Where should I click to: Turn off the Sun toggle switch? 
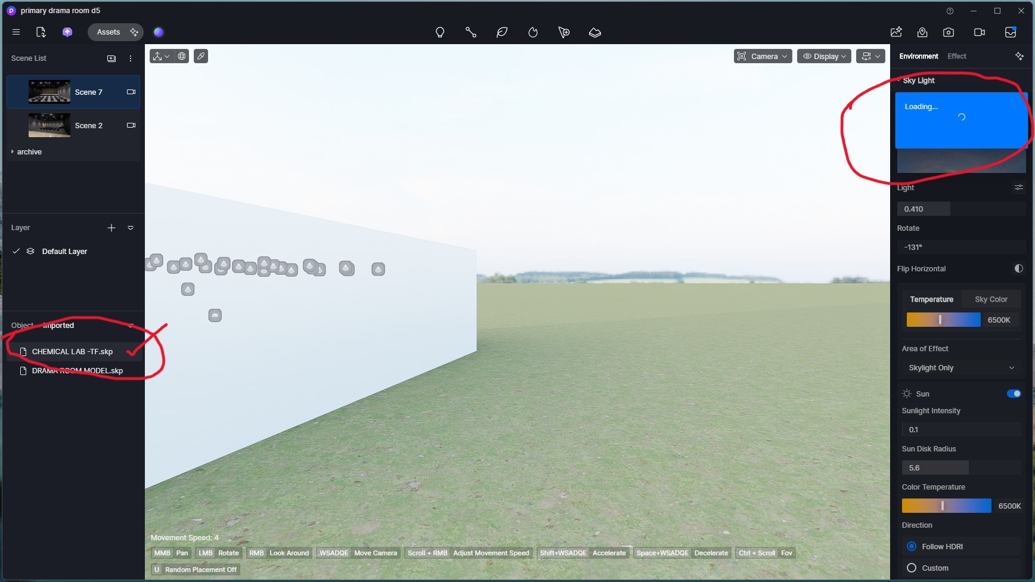click(x=1014, y=394)
